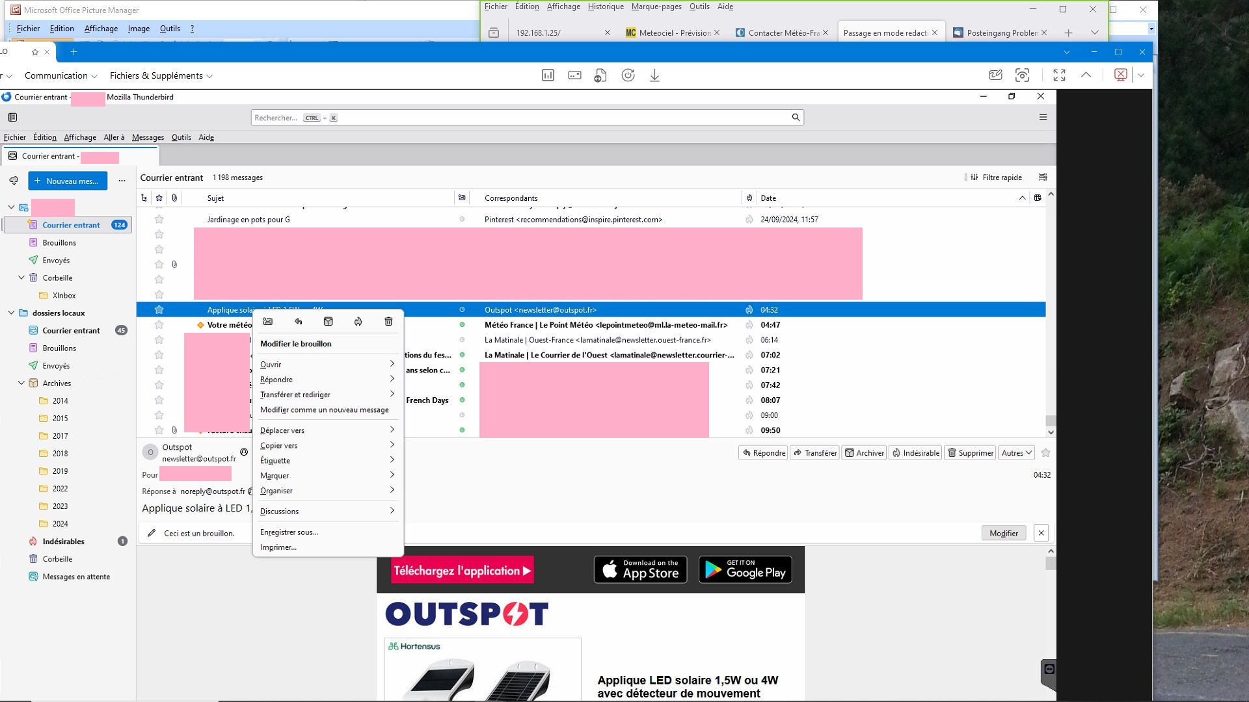
Task: Open the Étiquette submenu
Action: click(x=327, y=460)
